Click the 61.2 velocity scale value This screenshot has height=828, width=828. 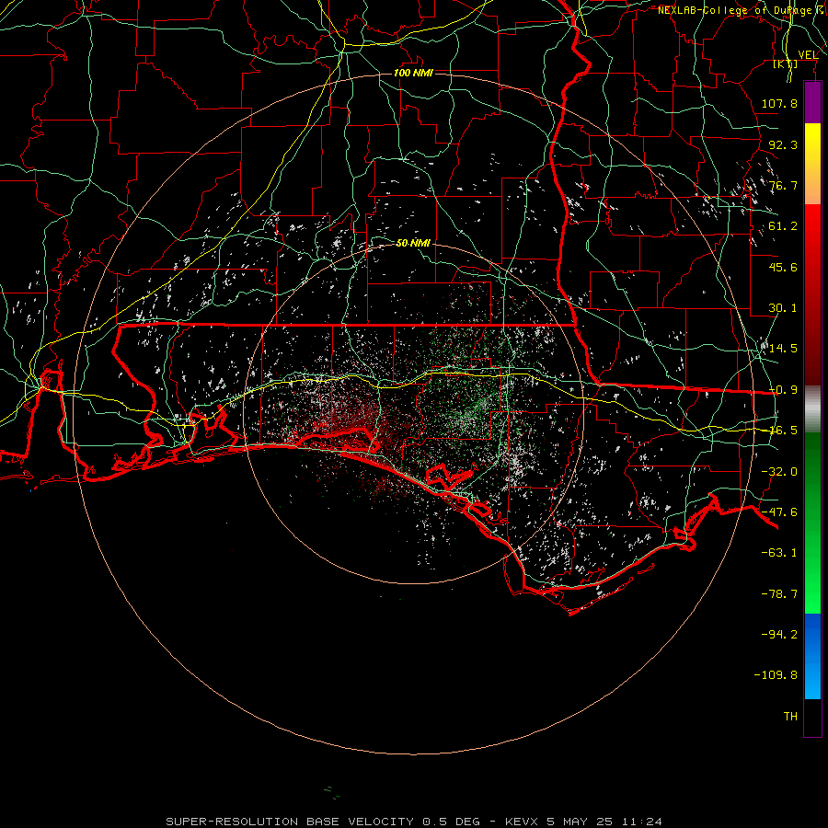[783, 226]
